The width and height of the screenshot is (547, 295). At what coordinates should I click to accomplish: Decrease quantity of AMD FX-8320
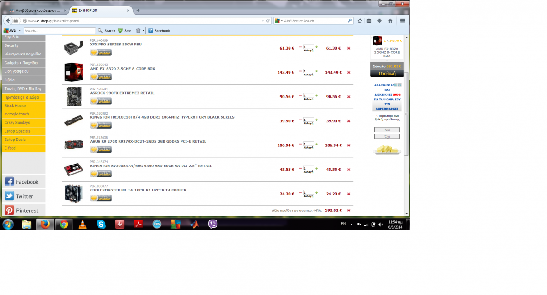(x=300, y=71)
